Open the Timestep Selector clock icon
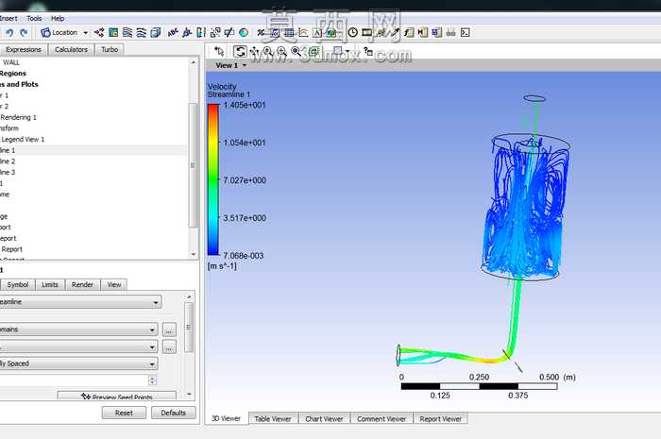Viewport: 661px width, 439px height. coord(353,32)
